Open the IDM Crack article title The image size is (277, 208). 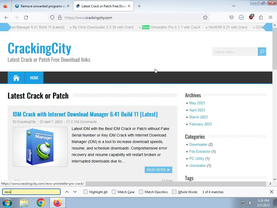(x=85, y=114)
